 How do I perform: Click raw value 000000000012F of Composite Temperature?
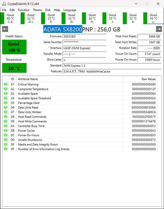click(144, 89)
